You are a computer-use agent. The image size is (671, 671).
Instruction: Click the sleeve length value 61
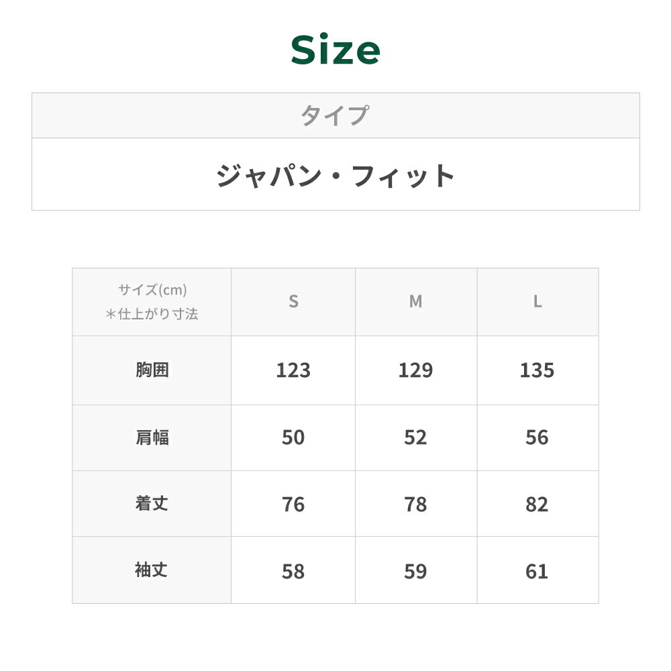[537, 572]
